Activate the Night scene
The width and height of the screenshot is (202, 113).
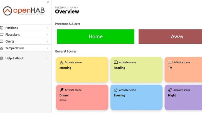183,97
